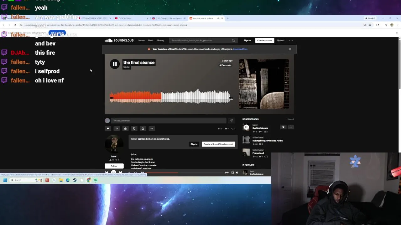This screenshot has height=225, width=401.
Task: Open cutting ties [Unreleased Audio] track
Action: pos(268,141)
